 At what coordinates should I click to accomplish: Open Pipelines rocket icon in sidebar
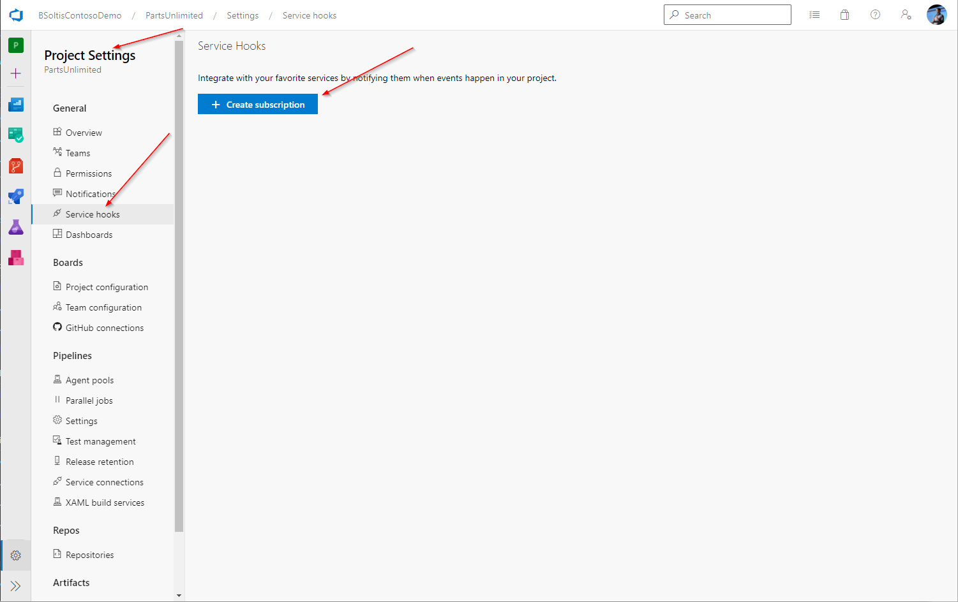point(16,196)
